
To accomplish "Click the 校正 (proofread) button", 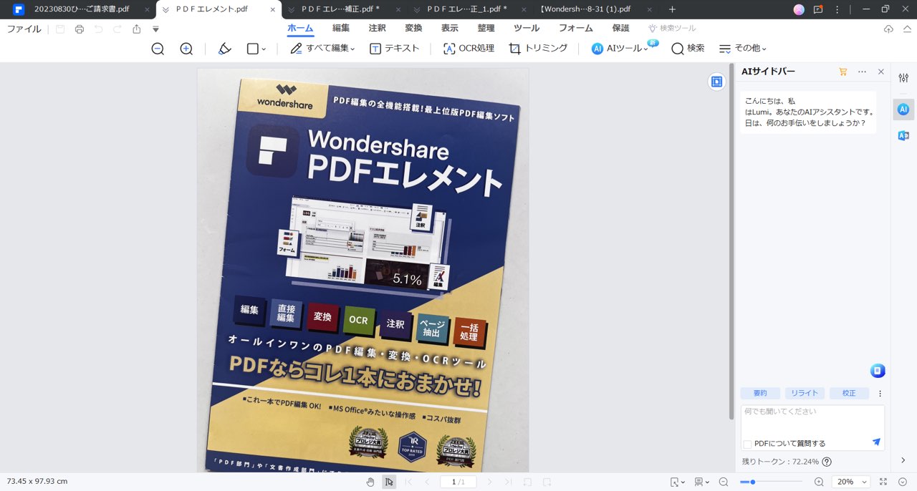I will coord(849,393).
